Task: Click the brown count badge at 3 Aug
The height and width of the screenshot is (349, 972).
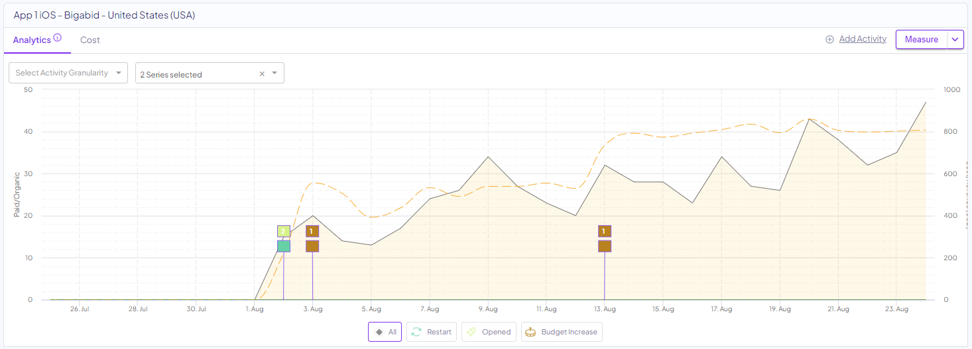Action: tap(312, 231)
